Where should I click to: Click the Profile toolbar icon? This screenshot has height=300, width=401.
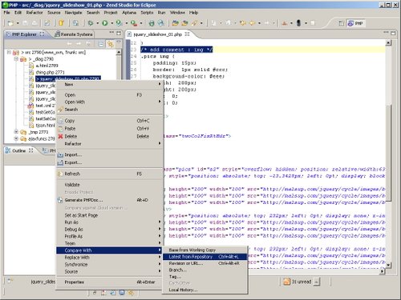coord(119,23)
